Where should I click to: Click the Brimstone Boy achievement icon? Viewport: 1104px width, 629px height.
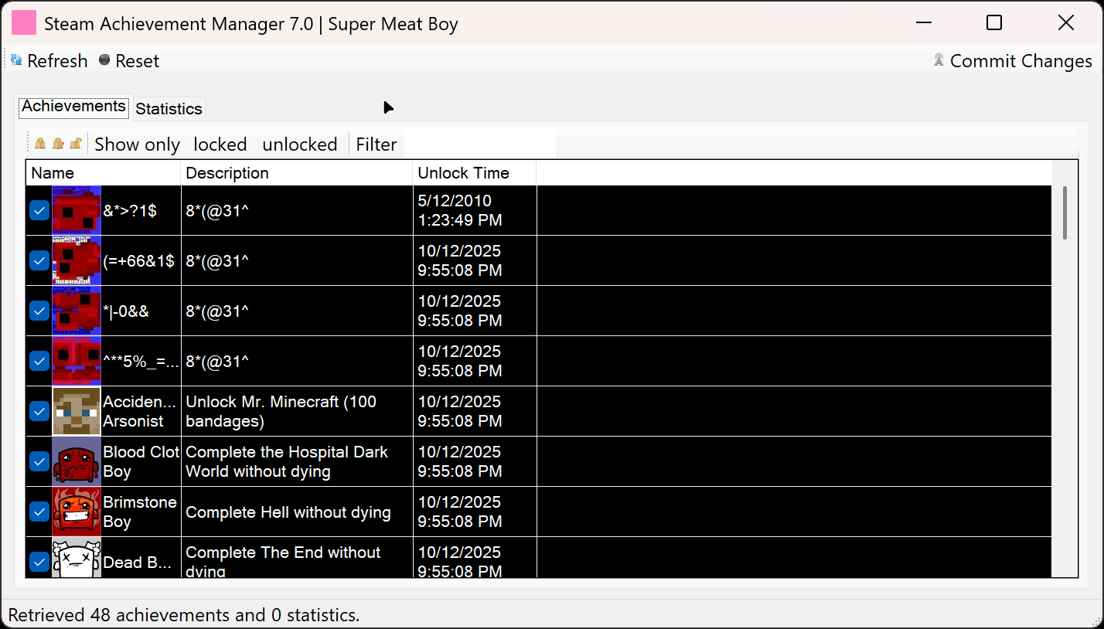click(77, 512)
